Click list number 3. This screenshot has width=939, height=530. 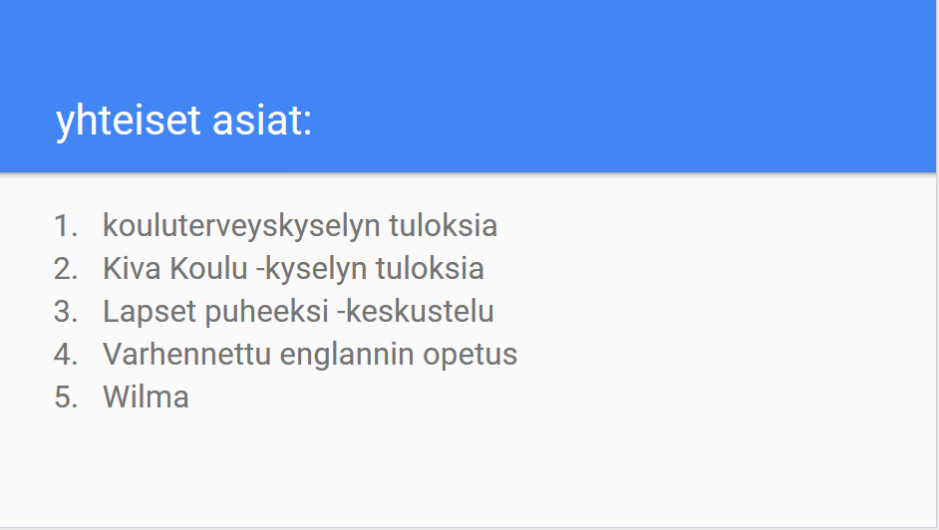coord(65,312)
